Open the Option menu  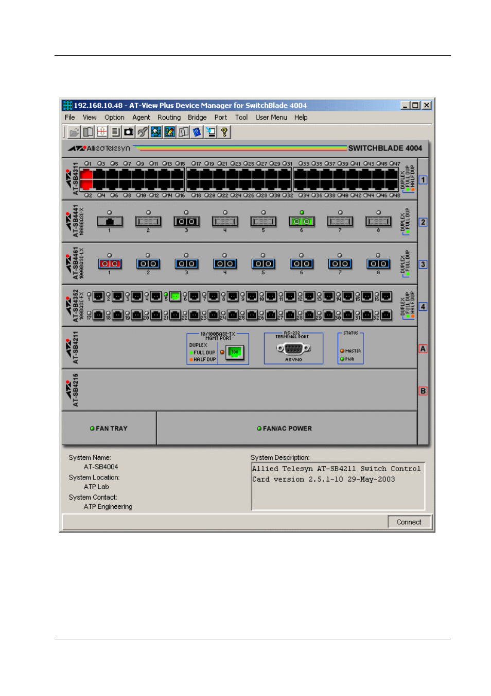114,118
